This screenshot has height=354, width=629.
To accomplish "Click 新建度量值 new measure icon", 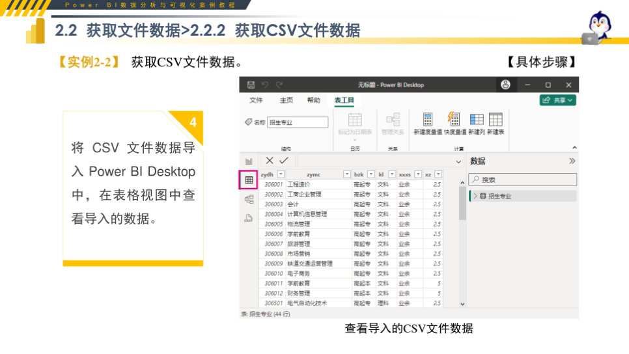I will [428, 120].
